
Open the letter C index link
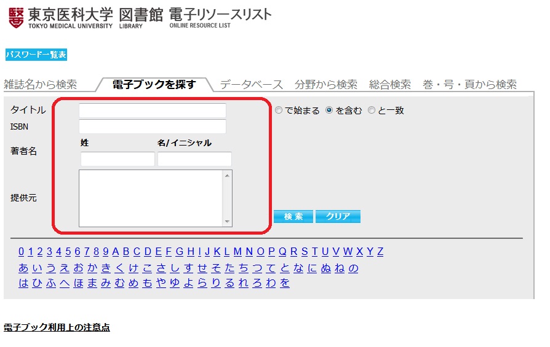tap(137, 251)
